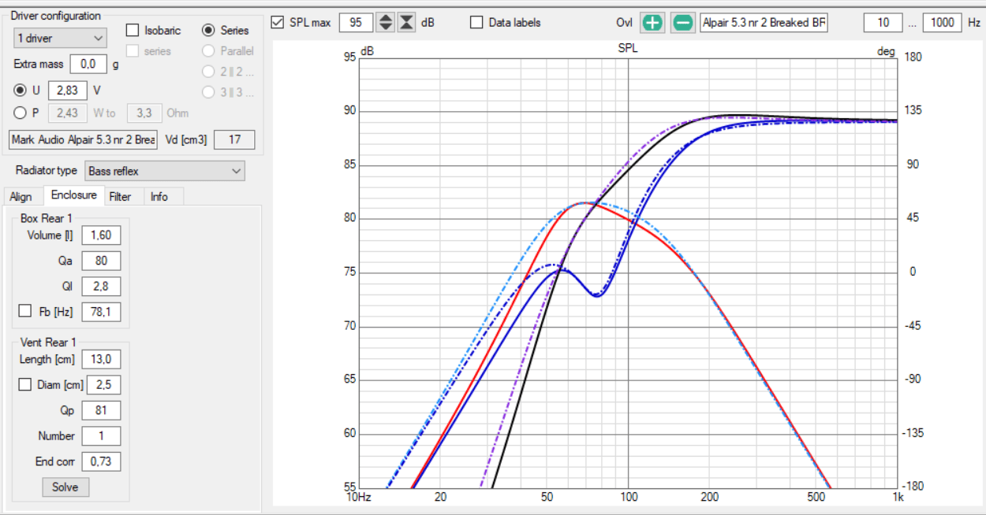The width and height of the screenshot is (986, 515).
Task: Select the U voltage radio button
Action: click(21, 91)
